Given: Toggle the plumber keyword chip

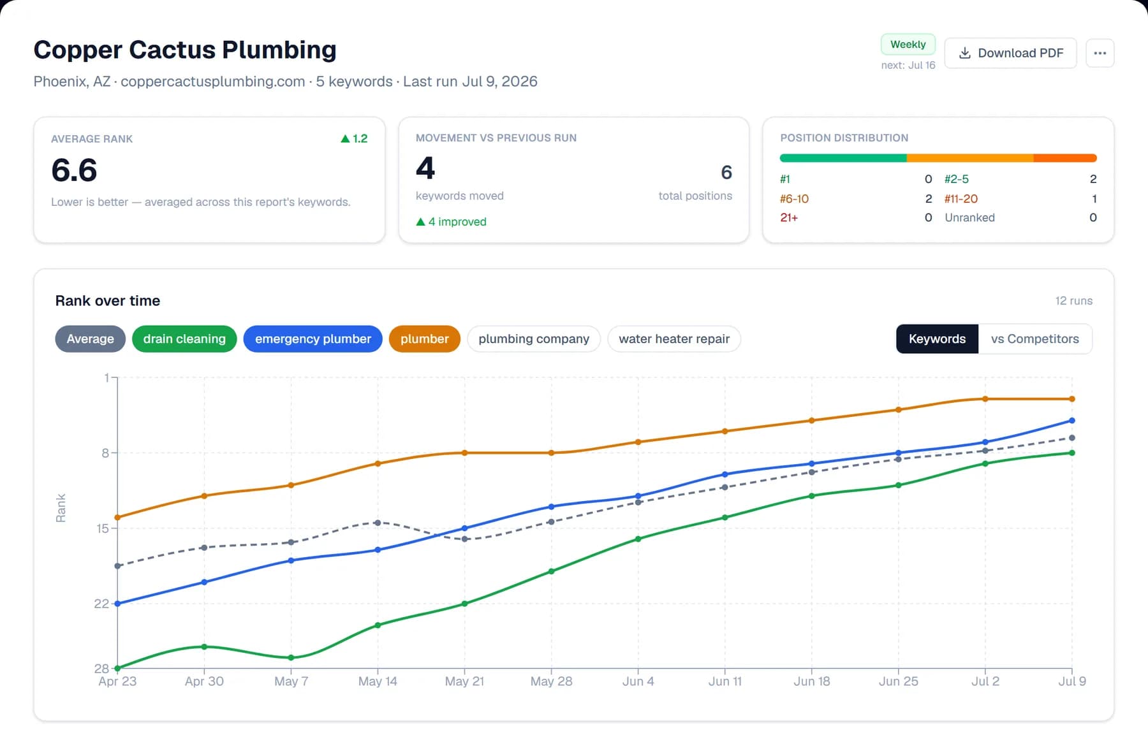Looking at the screenshot, I should coord(424,339).
